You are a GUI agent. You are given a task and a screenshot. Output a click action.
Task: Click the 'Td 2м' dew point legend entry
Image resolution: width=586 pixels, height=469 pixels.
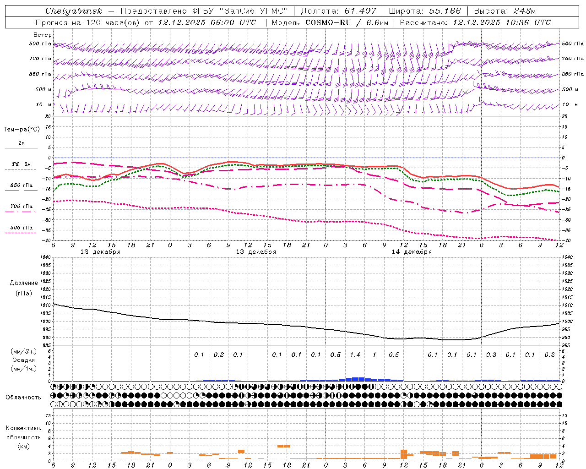point(21,164)
